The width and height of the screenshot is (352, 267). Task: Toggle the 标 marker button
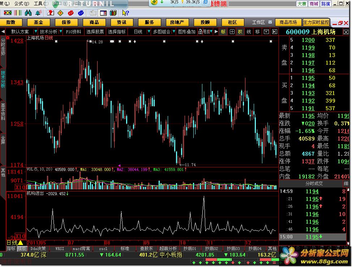click(223, 32)
